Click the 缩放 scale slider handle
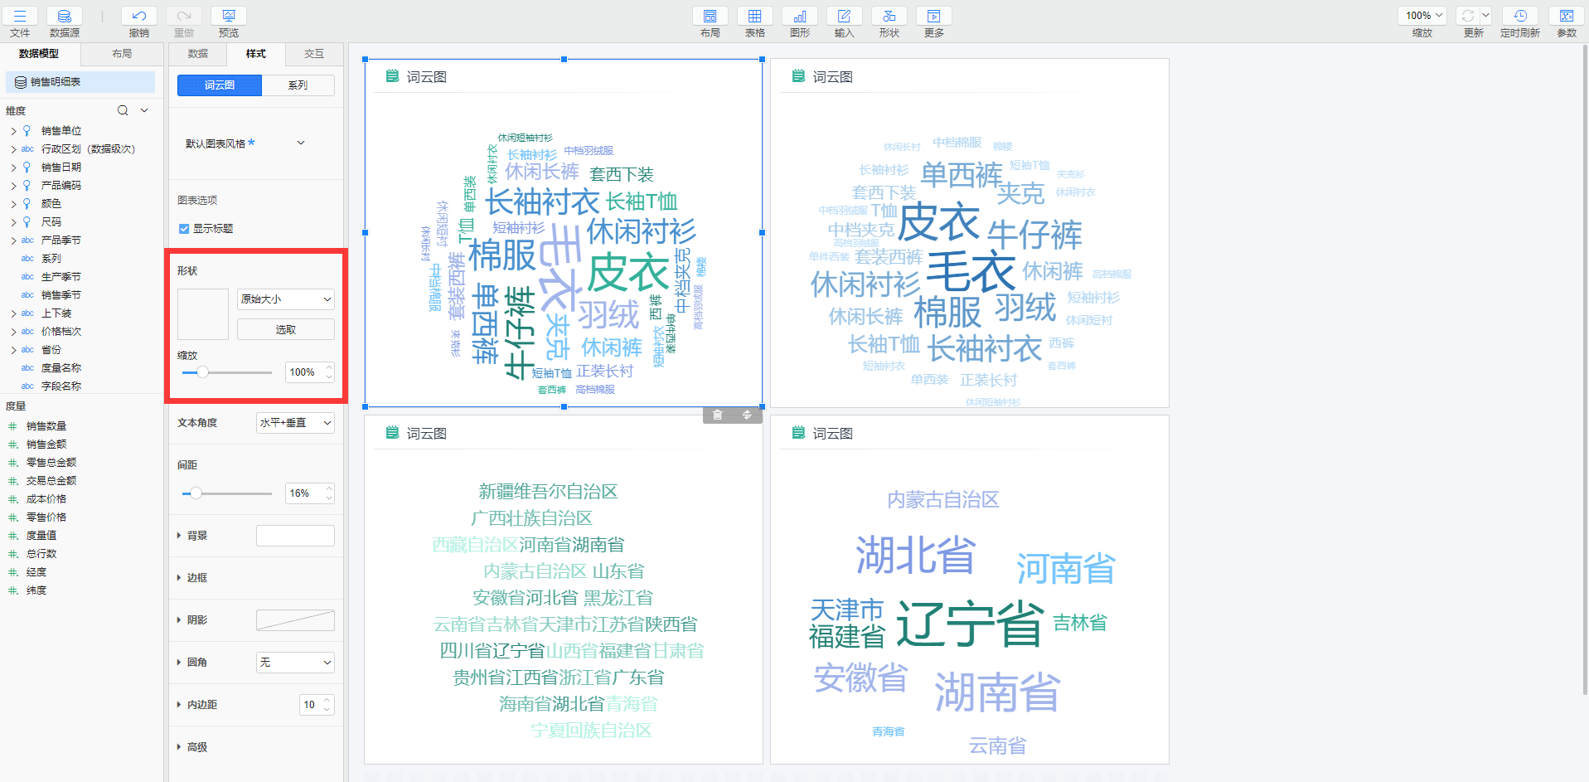The width and height of the screenshot is (1589, 782). [x=201, y=372]
